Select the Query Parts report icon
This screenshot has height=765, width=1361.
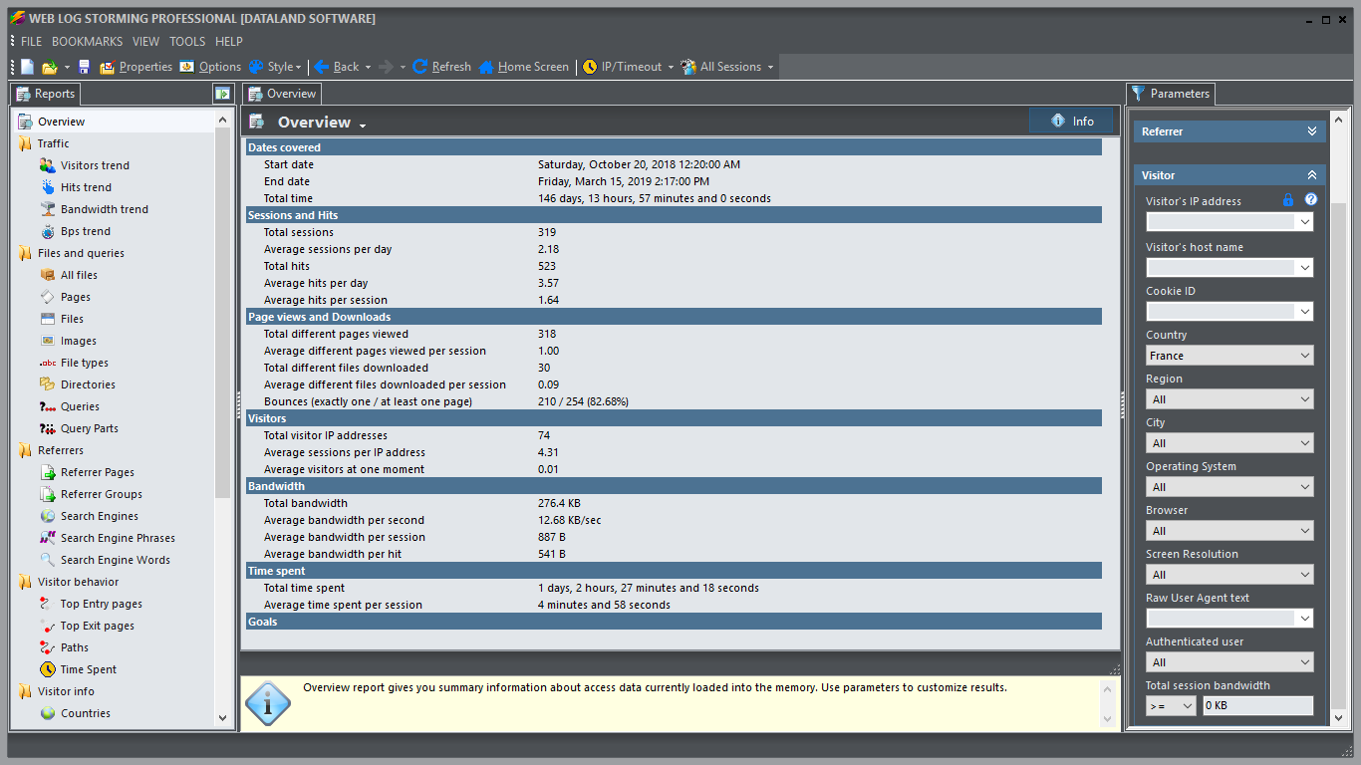coord(48,428)
